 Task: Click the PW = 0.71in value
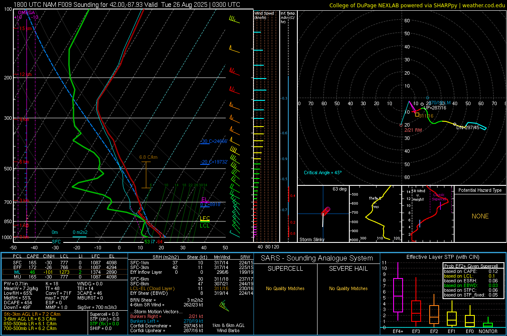16,284
